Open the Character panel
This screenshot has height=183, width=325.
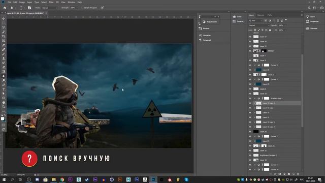point(205,36)
